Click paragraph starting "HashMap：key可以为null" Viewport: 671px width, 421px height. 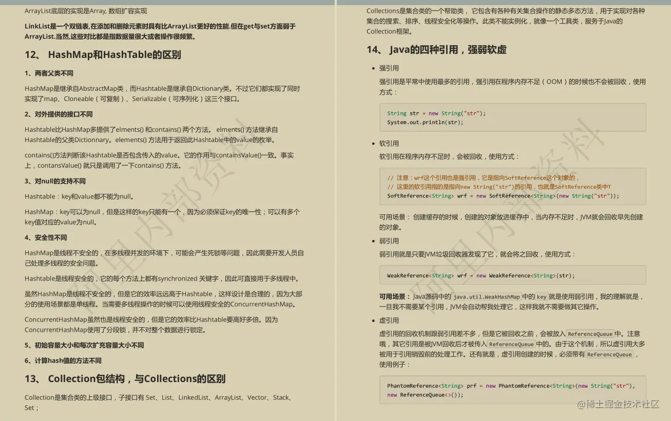(162, 217)
